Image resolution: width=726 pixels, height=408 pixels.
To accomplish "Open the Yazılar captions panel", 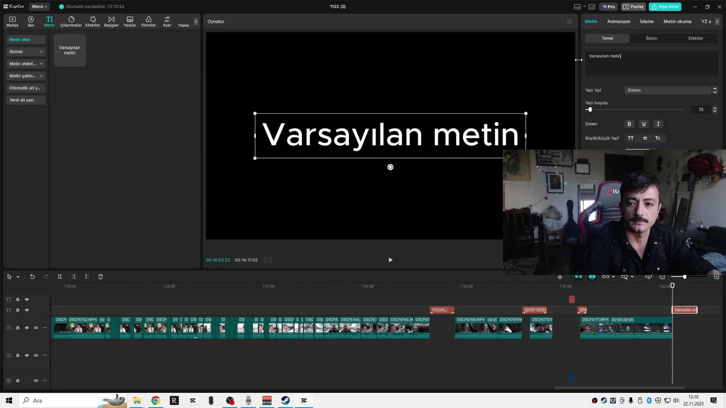I will pyautogui.click(x=130, y=22).
